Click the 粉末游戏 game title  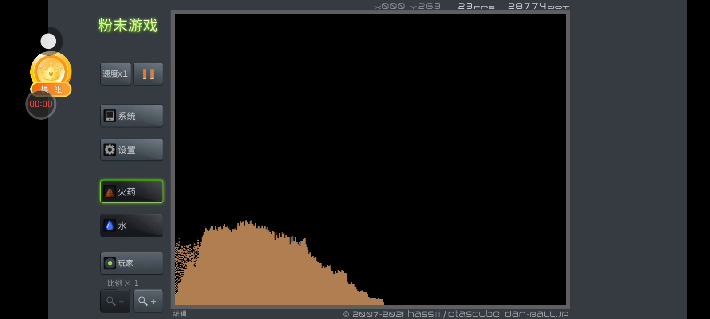(128, 25)
